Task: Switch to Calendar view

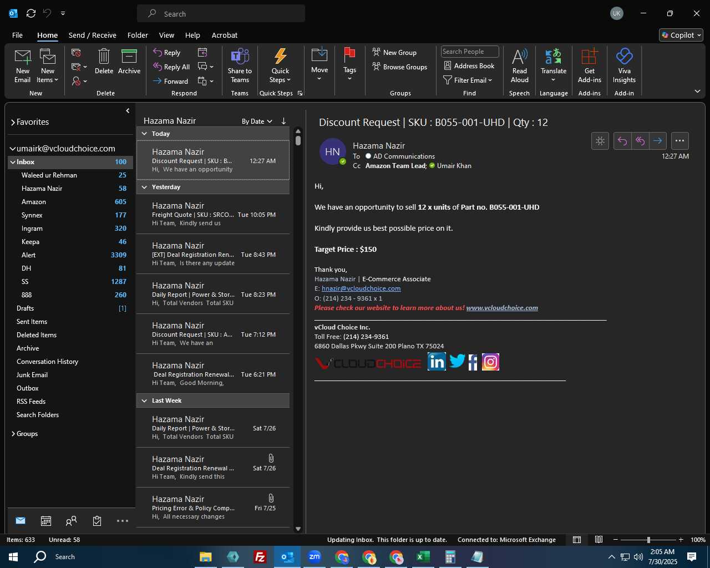Action: [46, 521]
